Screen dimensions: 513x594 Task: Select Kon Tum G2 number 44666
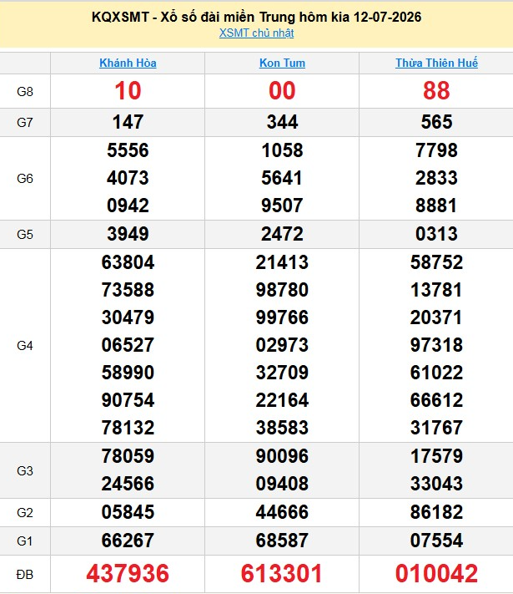tap(282, 512)
